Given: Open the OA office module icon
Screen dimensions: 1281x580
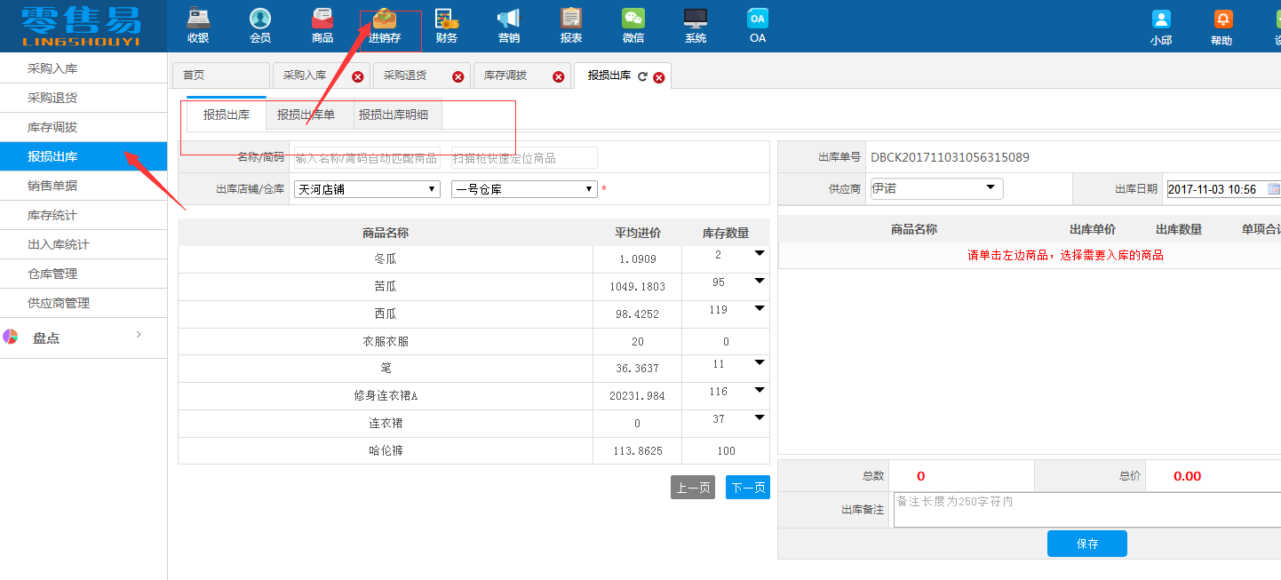Looking at the screenshot, I should tap(757, 25).
